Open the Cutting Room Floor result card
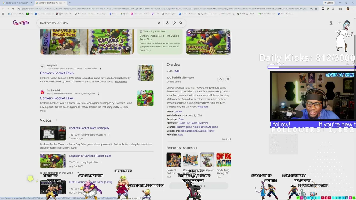356x200 pixels. (x=160, y=42)
